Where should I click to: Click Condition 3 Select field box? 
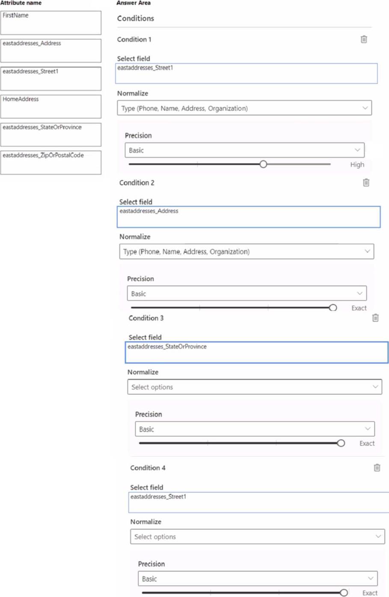pyautogui.click(x=256, y=352)
